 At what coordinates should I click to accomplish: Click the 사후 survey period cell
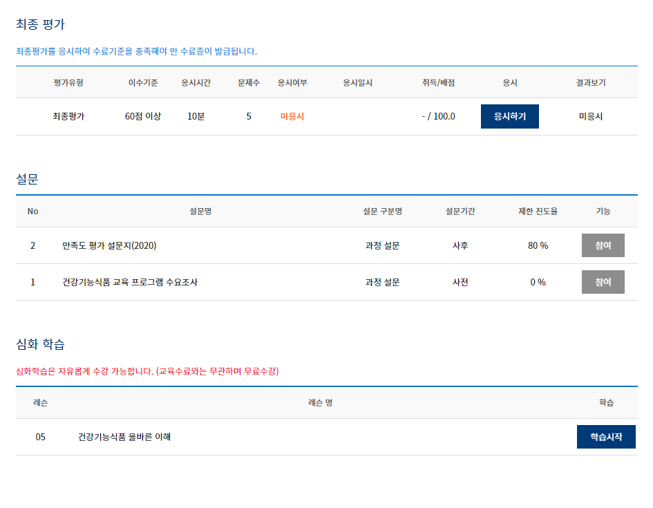tap(460, 245)
